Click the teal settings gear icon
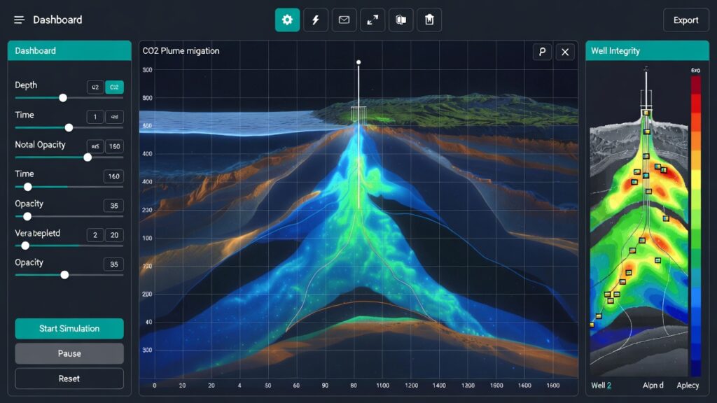 pyautogui.click(x=287, y=20)
